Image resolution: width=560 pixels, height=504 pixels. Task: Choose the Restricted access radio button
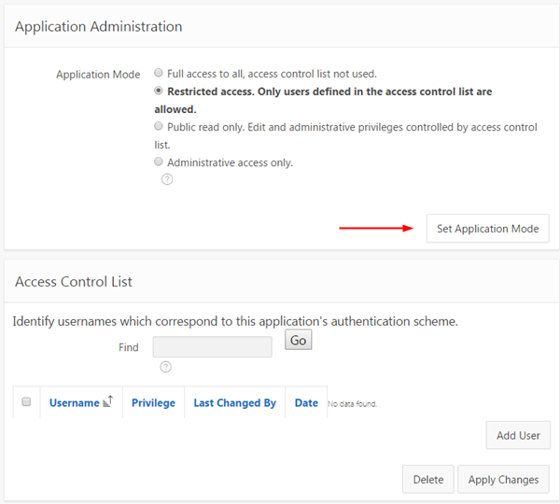[x=159, y=91]
